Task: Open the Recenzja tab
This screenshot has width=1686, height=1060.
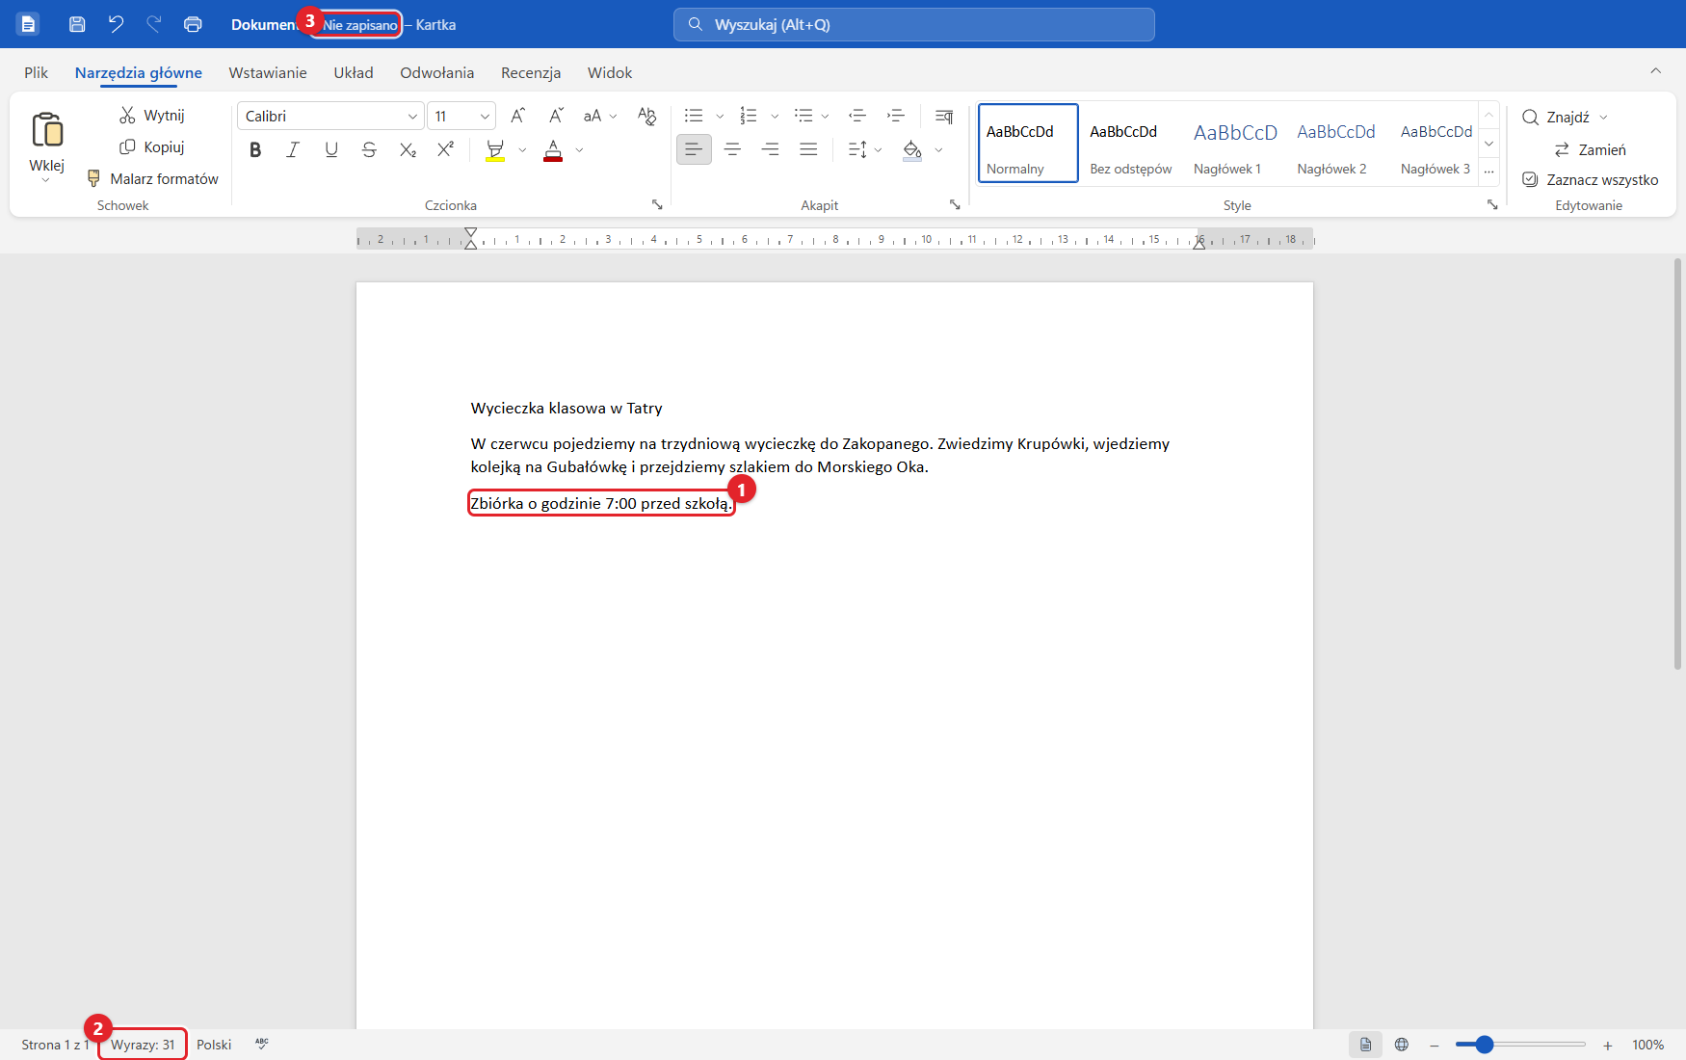Action: [x=531, y=73]
